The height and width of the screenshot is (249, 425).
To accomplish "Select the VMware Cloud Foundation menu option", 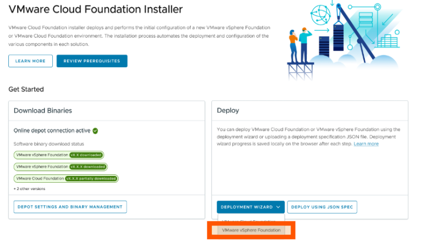I will (x=249, y=221).
